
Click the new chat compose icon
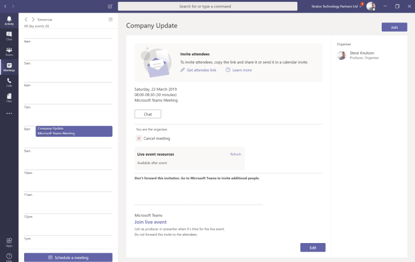110,6
